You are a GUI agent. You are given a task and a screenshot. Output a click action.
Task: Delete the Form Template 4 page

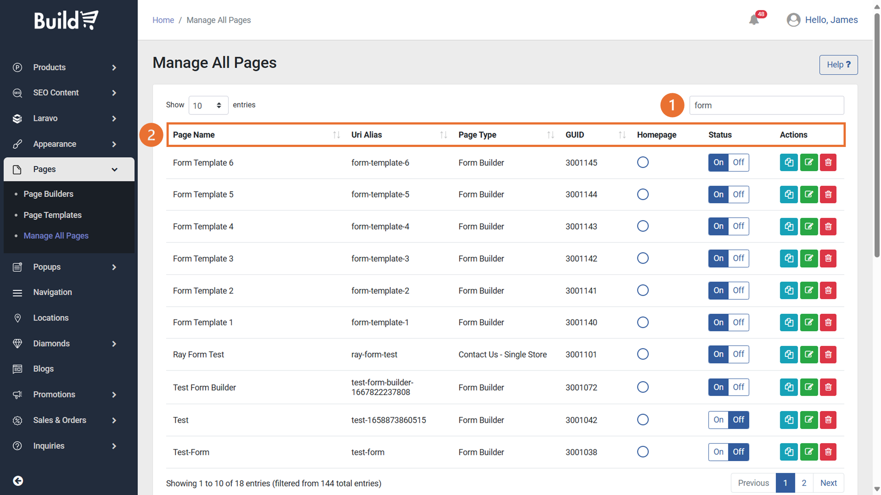(828, 227)
